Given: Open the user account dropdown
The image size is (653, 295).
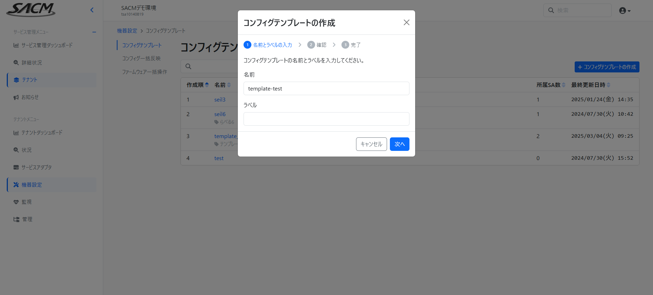Looking at the screenshot, I should [625, 11].
